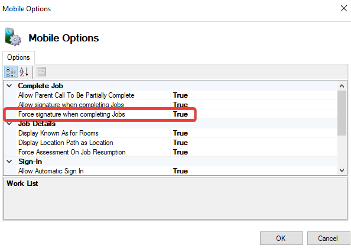
Task: Sort properties alphabetically with A-Z icon
Action: point(24,72)
